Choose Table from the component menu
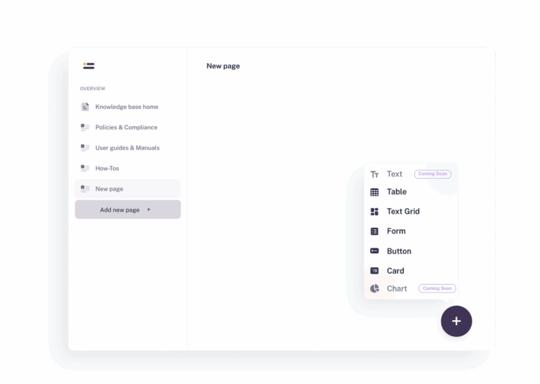Screen dimensions: 540x384 click(x=397, y=192)
